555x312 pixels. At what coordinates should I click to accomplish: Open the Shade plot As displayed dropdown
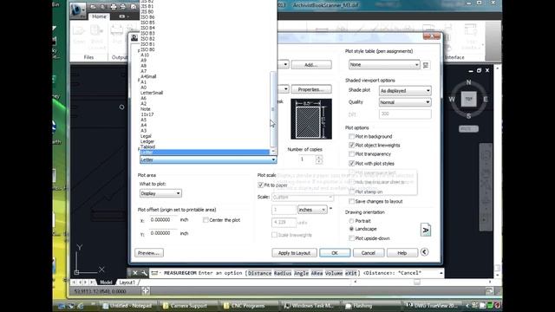(x=405, y=91)
